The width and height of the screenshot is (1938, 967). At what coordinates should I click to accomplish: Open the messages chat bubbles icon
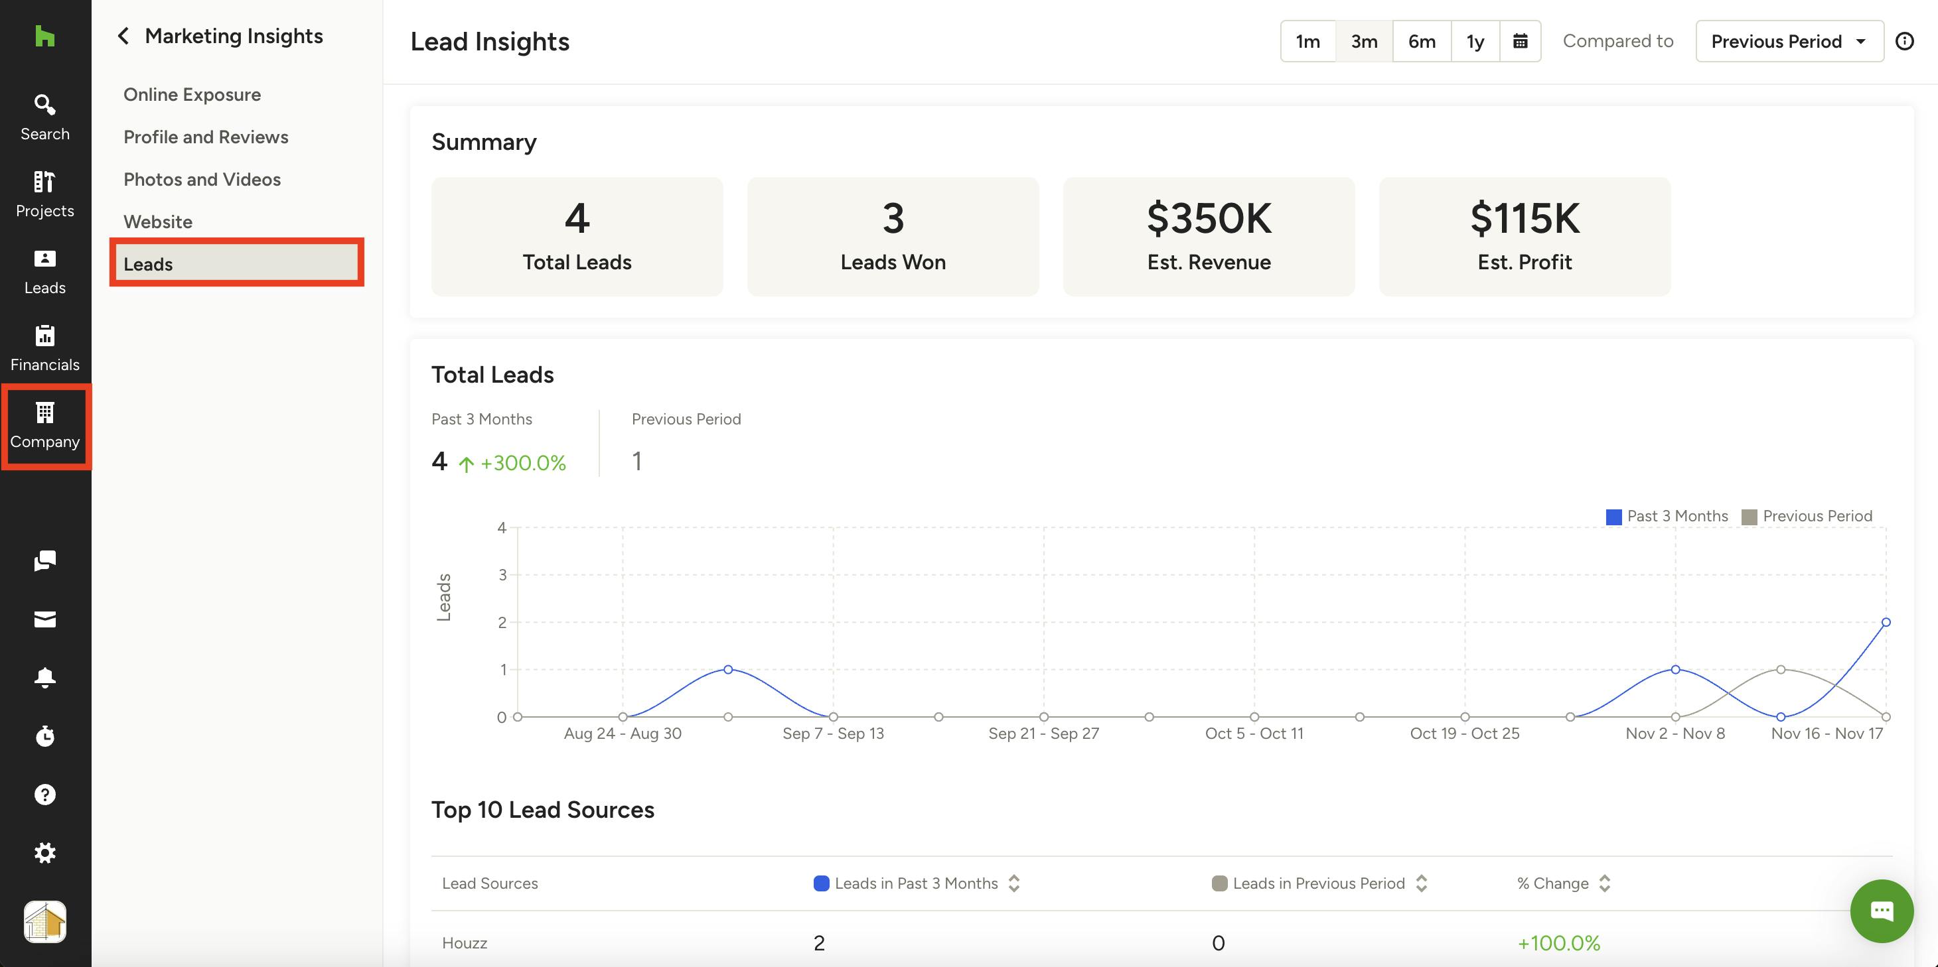coord(44,560)
